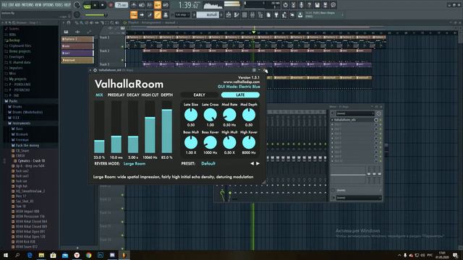
Task: Adjust the master volume slider in toolbar
Action: [96, 14]
